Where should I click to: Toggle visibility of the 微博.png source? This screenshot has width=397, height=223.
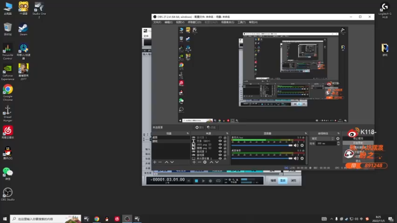pos(220,148)
